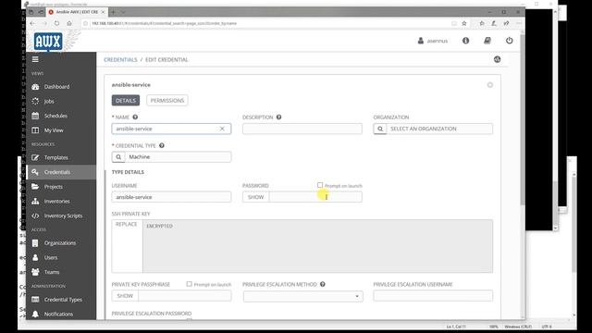Bookmark the page with star icon

pos(464,23)
